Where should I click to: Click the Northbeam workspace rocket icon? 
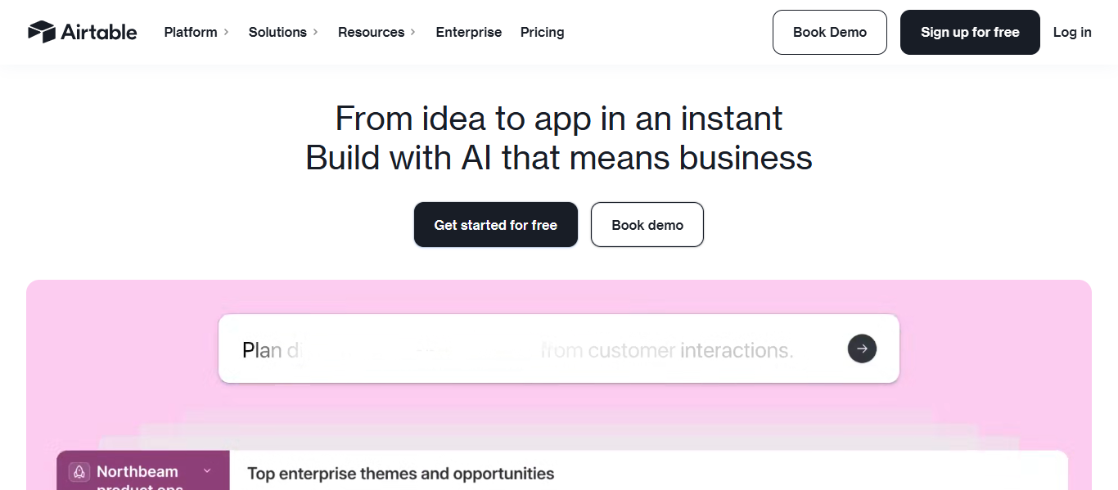click(x=79, y=472)
